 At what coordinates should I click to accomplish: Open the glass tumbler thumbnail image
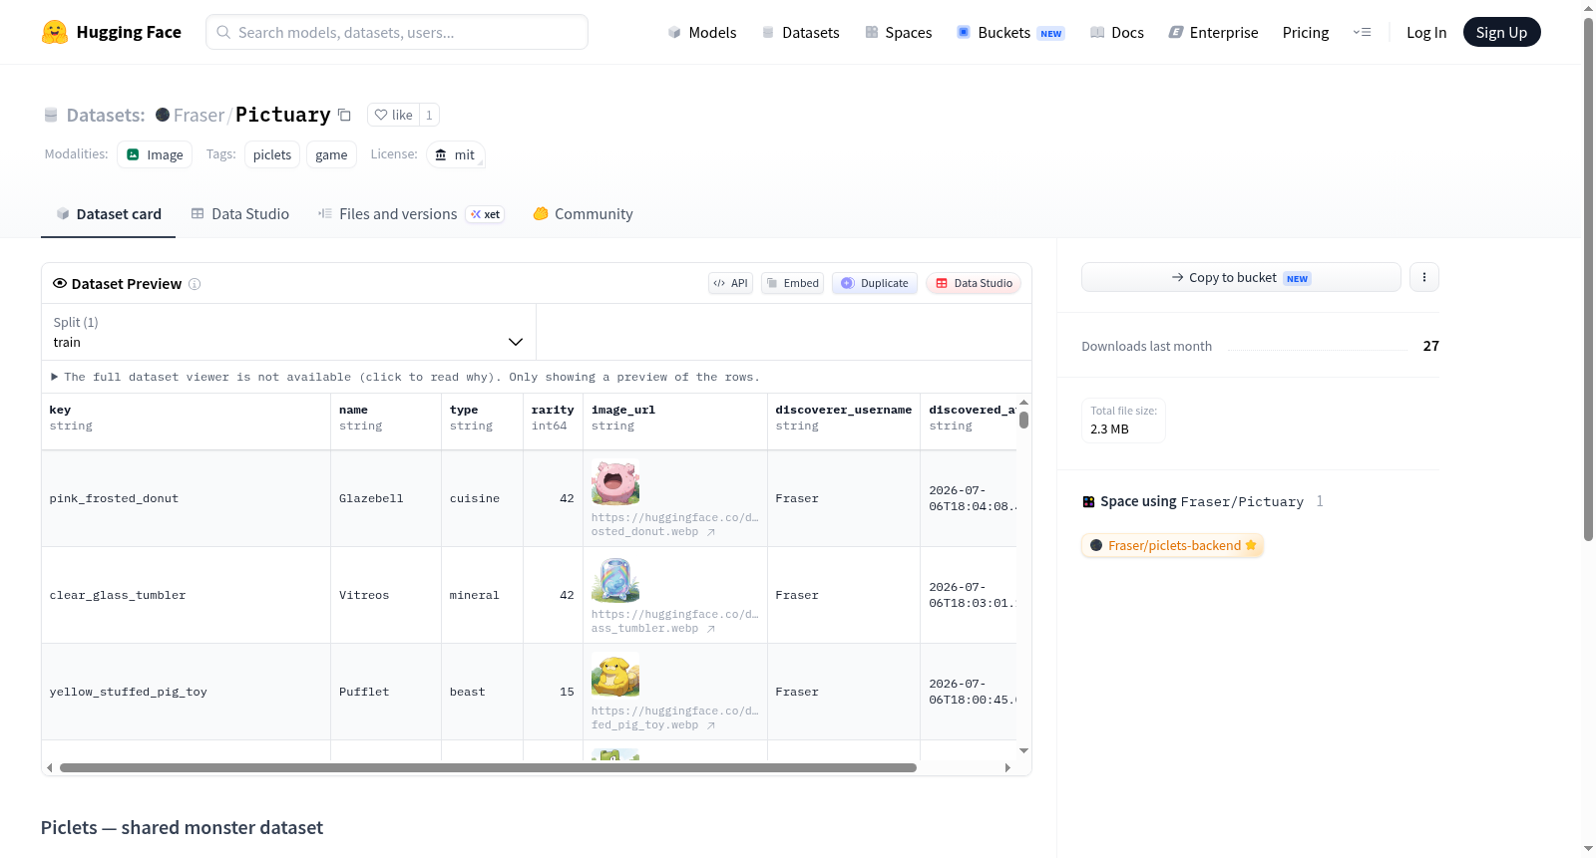coord(615,580)
